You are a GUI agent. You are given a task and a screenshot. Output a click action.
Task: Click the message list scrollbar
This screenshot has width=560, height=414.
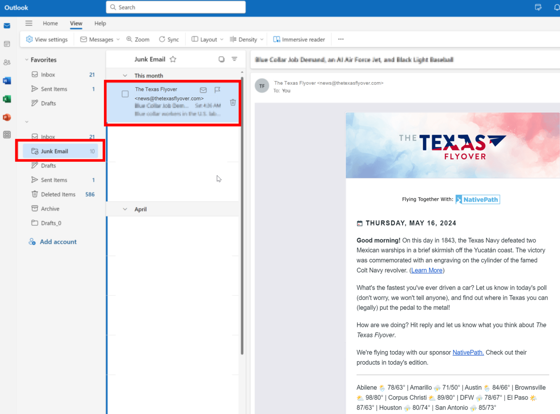(242, 215)
